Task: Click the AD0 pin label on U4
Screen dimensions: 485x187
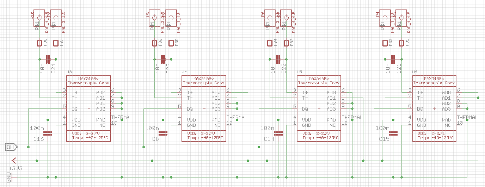Action: (x=216, y=92)
